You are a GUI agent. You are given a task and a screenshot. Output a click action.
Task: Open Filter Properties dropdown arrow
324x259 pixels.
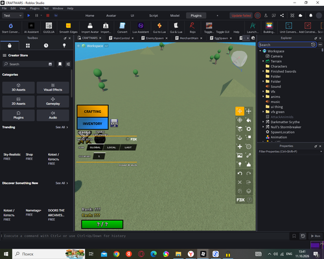pyautogui.click(x=321, y=152)
